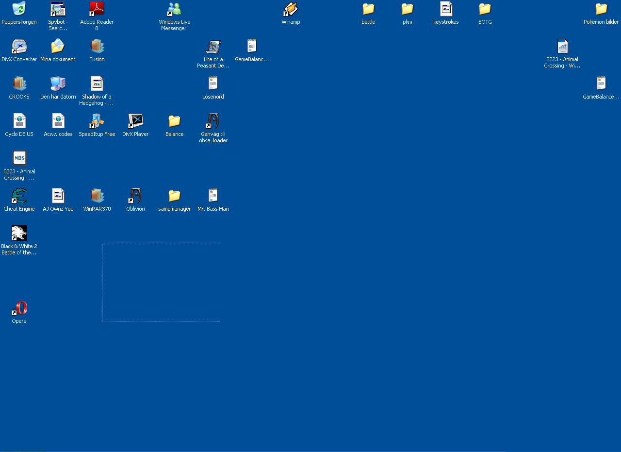Select Black & White 2 shortcut
Screen dimensions: 621x452
pos(19,233)
